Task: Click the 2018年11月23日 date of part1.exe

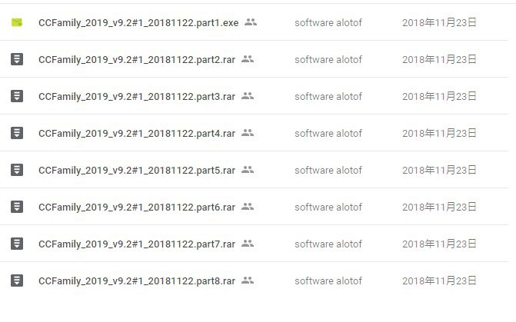Action: (x=439, y=23)
